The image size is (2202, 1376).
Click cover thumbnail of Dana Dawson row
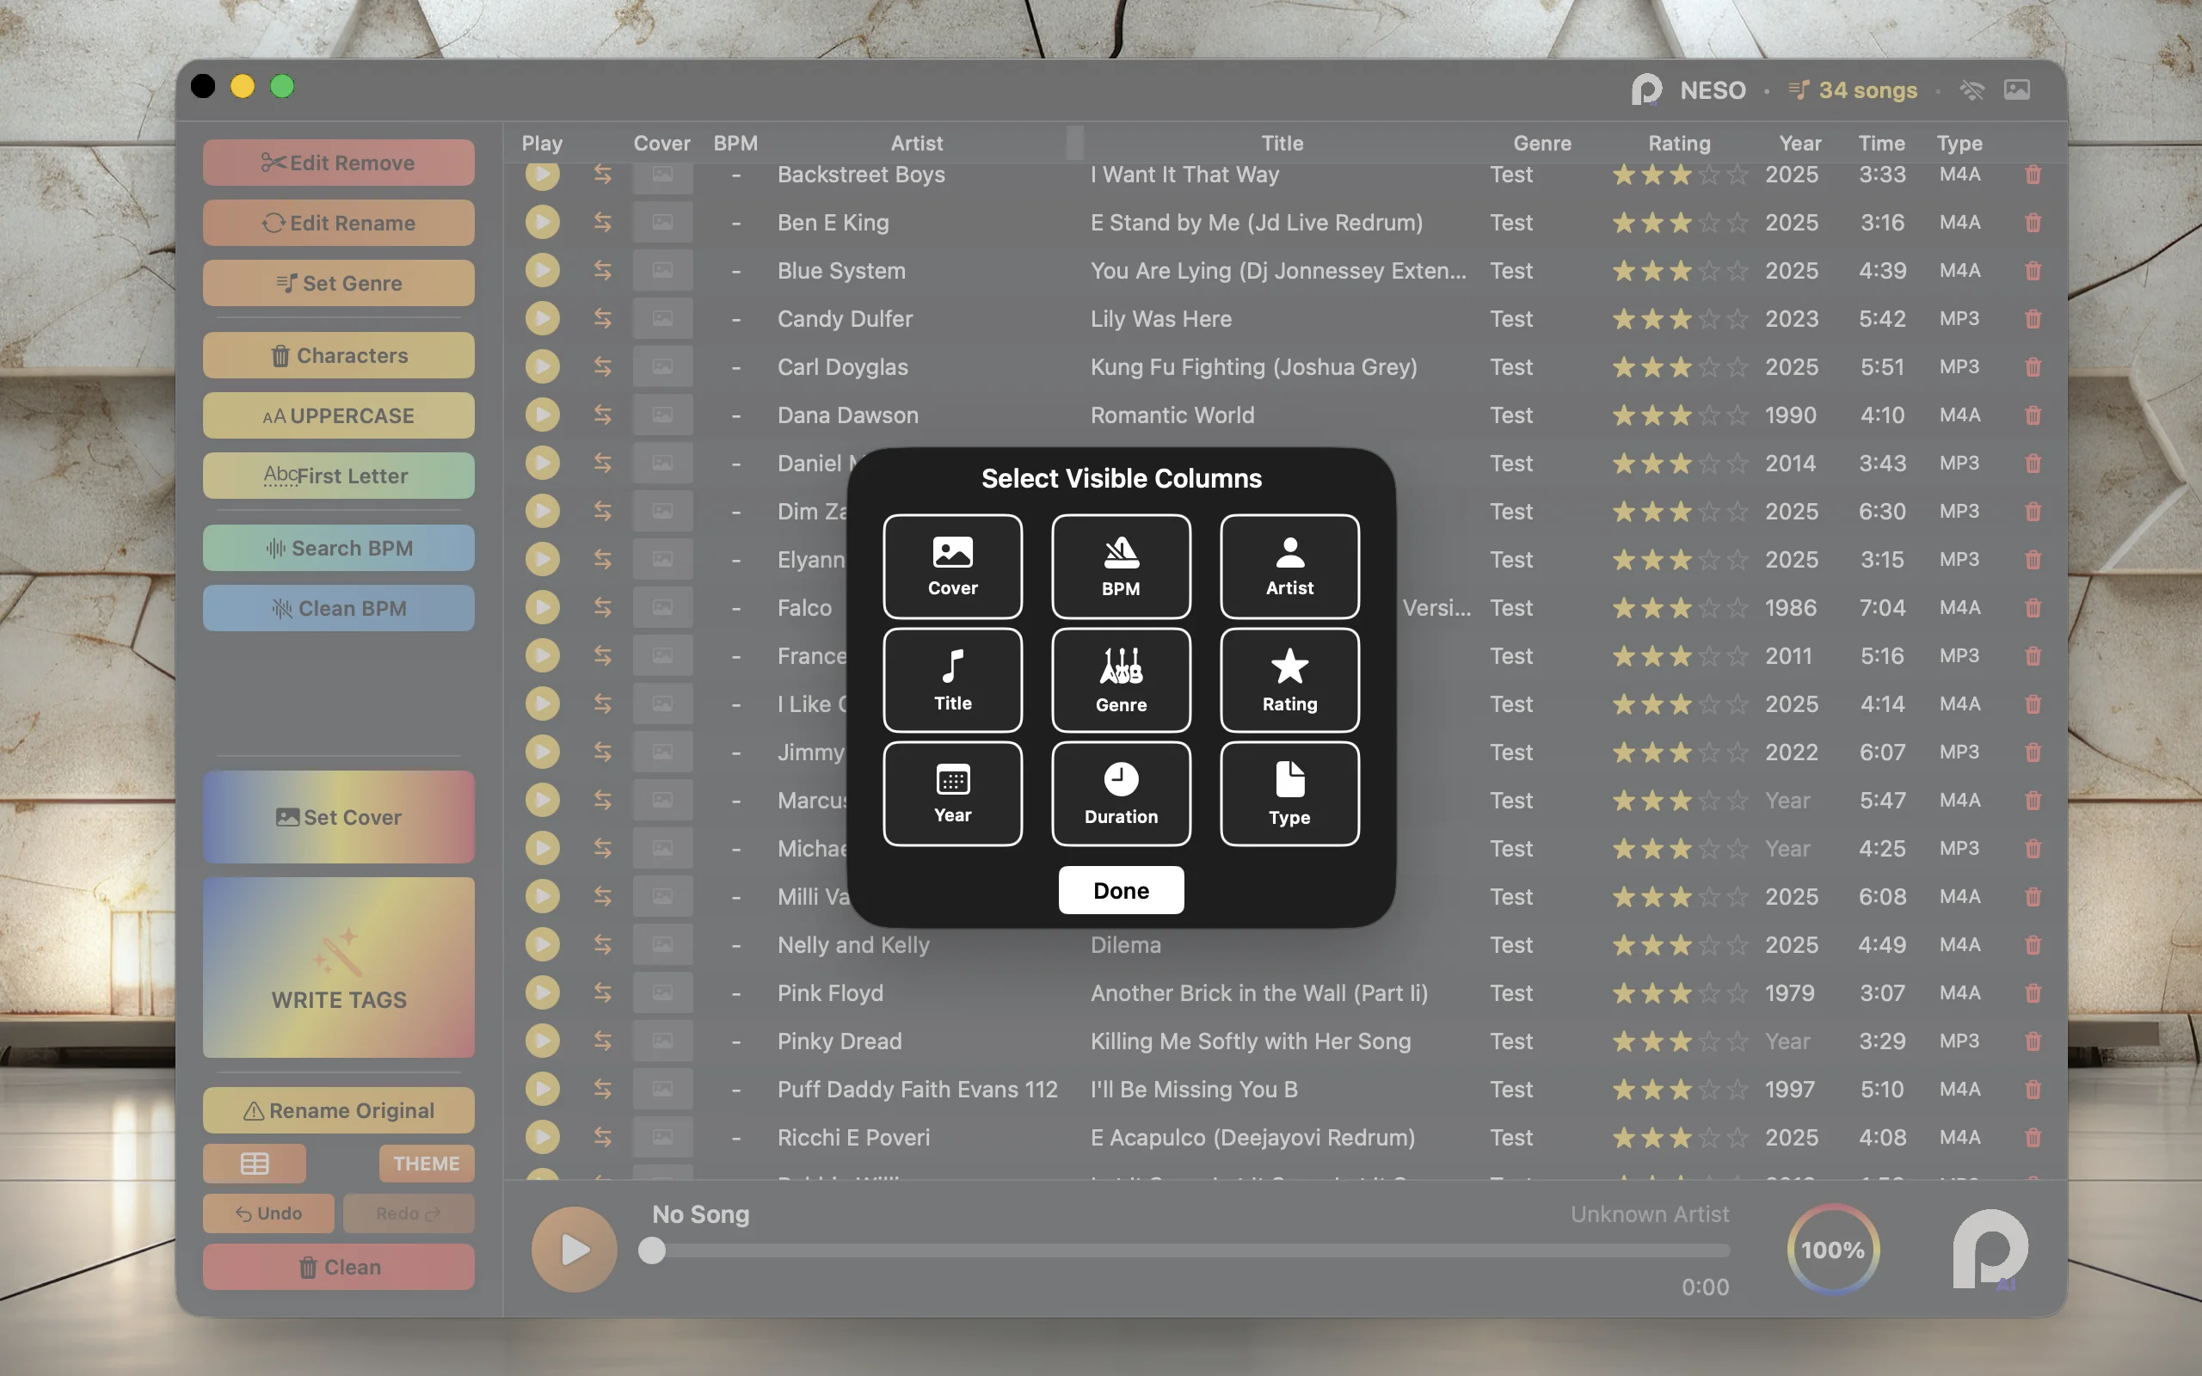tap(662, 415)
